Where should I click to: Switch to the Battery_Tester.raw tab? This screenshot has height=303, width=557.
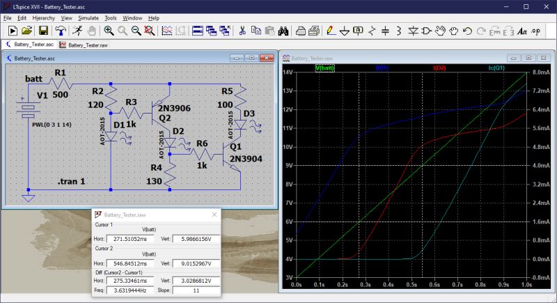click(84, 45)
